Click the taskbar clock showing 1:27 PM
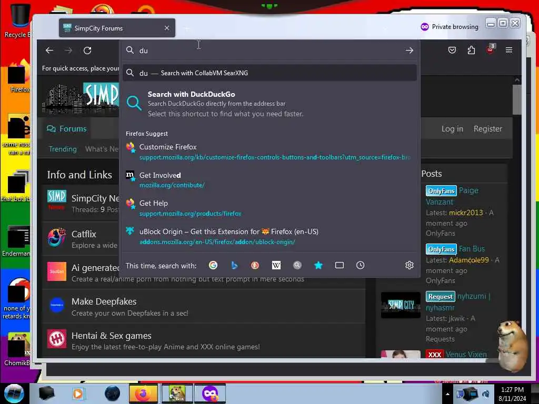Viewport: 539px width, 404px height. pyautogui.click(x=512, y=394)
